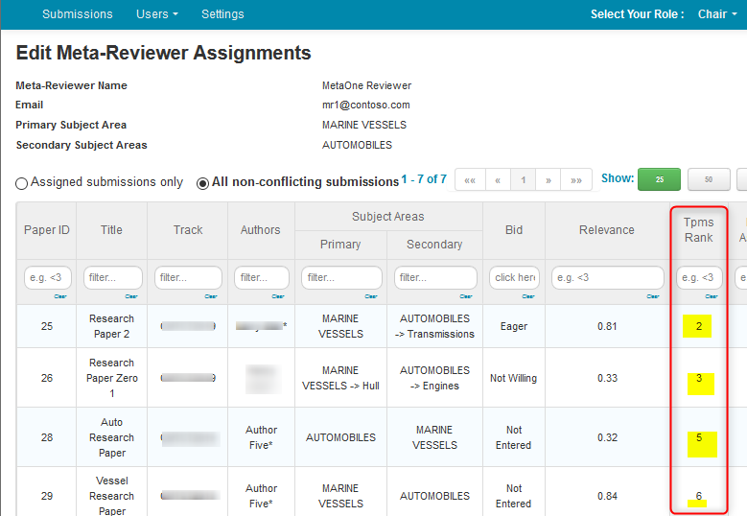
Task: Focus the Paper ID filter field
Action: click(48, 277)
